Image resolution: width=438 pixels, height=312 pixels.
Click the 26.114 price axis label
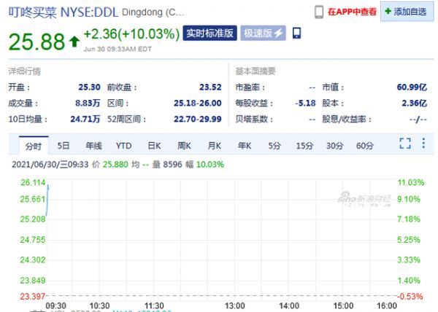(33, 183)
